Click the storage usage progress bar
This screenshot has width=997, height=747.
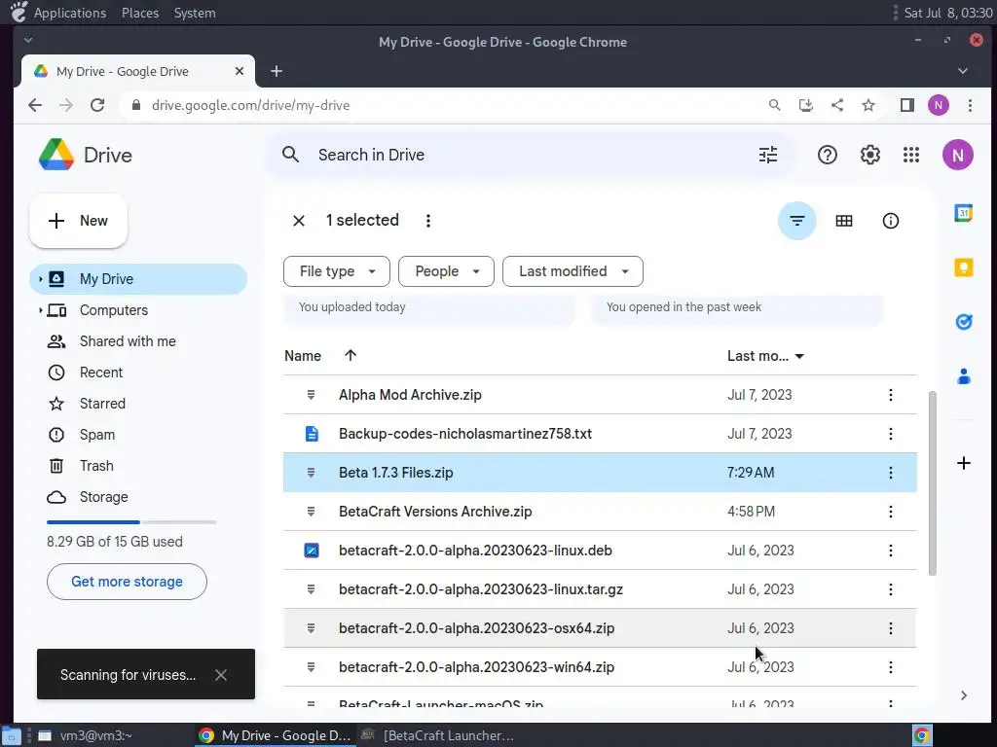131,522
